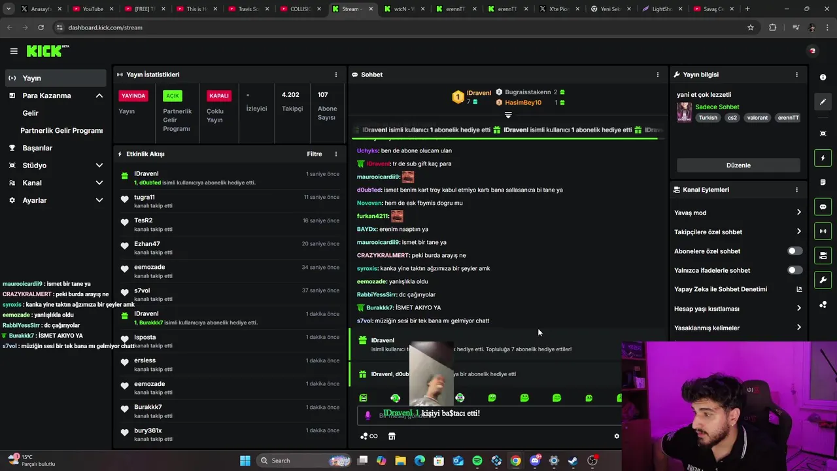Open Spotify from the taskbar
The width and height of the screenshot is (837, 471).
coord(477,461)
